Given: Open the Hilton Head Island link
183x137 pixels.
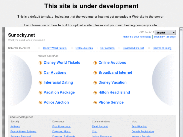Looking at the screenshot, I should pyautogui.click(x=114, y=93).
